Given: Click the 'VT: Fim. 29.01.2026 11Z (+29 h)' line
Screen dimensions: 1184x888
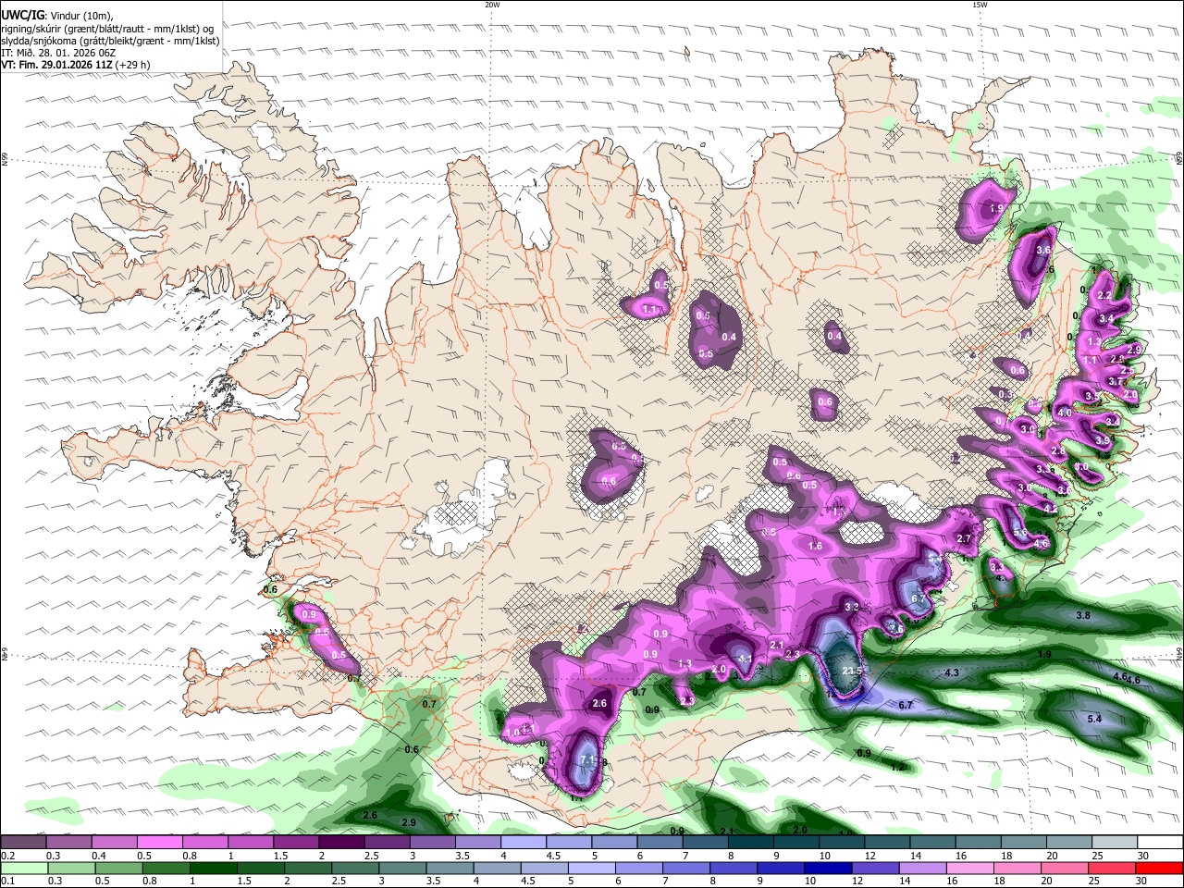Looking at the screenshot, I should point(75,65).
